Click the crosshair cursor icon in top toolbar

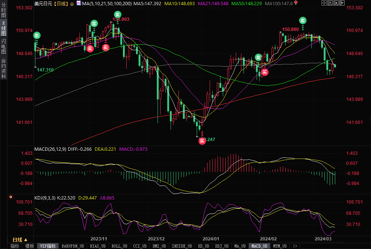pos(324,3)
